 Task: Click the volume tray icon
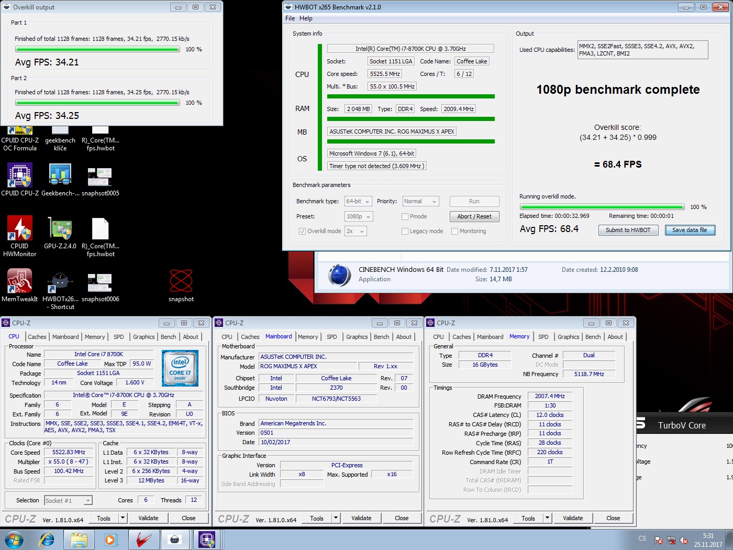pos(683,540)
